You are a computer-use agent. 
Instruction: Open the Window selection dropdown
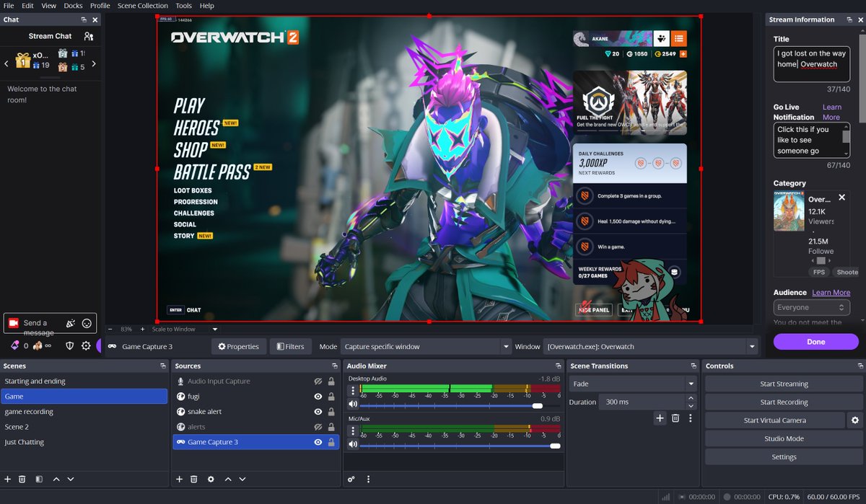(651, 347)
